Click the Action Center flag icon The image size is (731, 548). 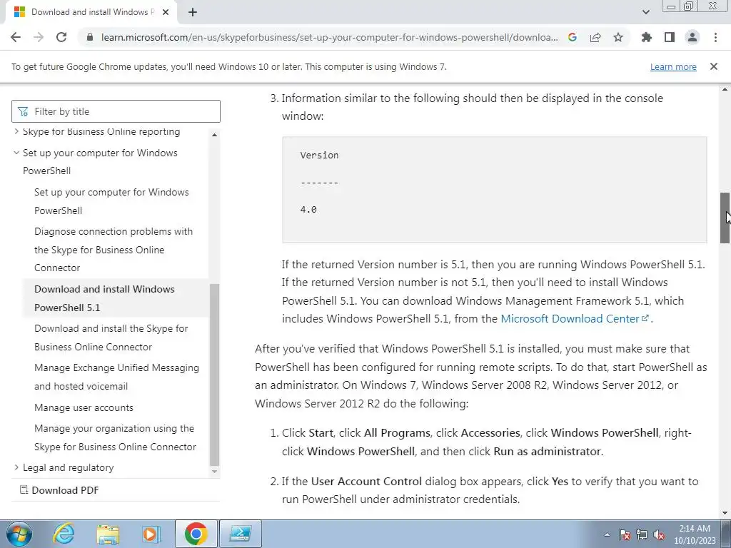pyautogui.click(x=625, y=534)
